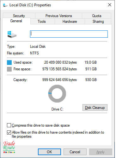Click the title bar drive icon

[5, 5]
